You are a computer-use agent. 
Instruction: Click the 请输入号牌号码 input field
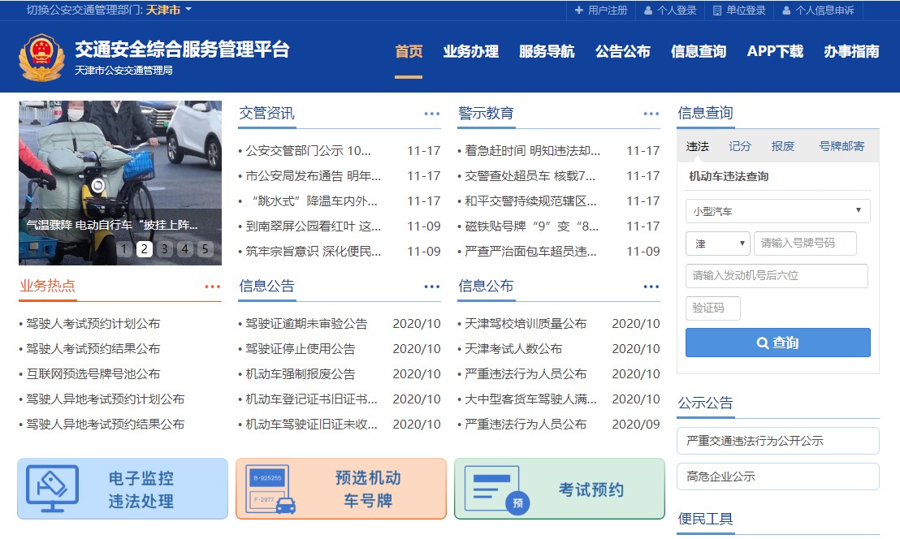click(x=805, y=244)
